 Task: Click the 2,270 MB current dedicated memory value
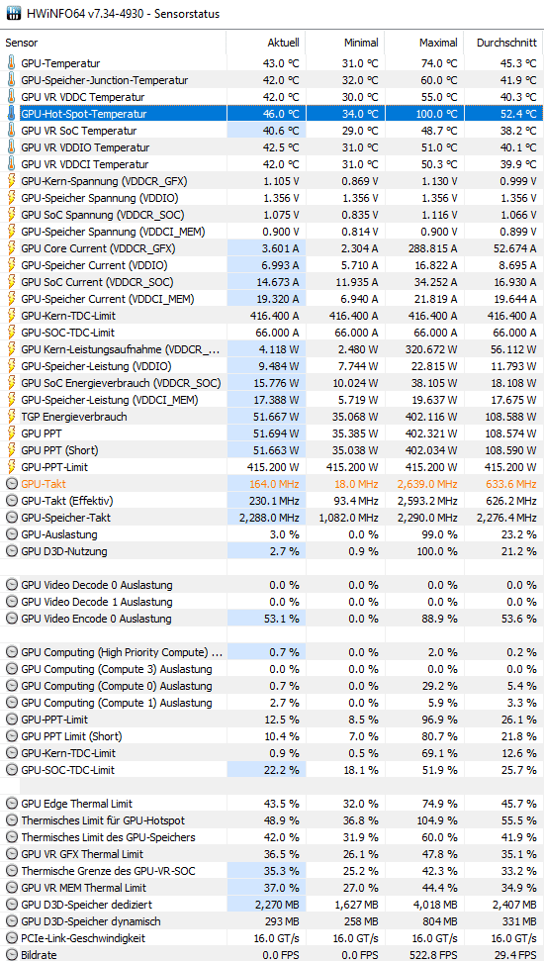click(x=277, y=905)
